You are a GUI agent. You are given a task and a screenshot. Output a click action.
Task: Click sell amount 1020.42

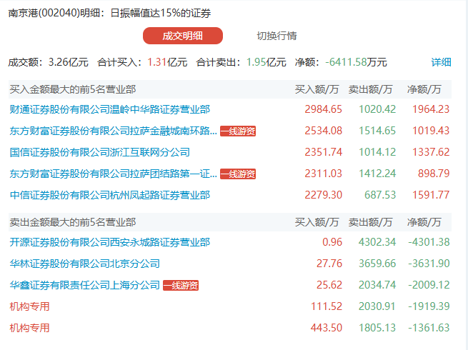click(x=377, y=109)
